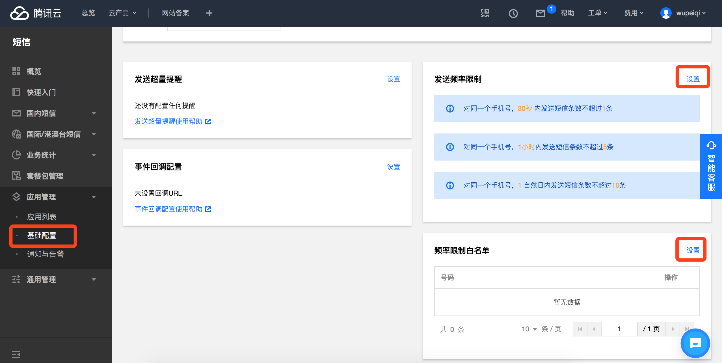
Task: Open the history clock icon
Action: click(x=513, y=13)
